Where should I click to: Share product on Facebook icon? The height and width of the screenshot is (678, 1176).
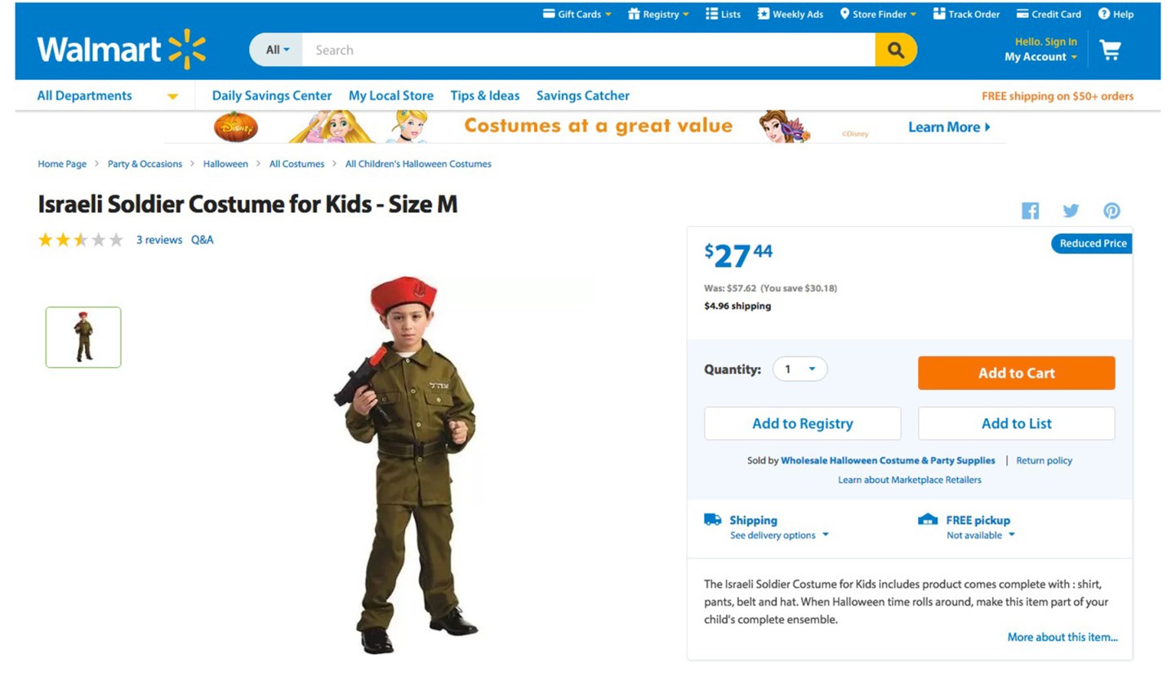[x=1031, y=210]
